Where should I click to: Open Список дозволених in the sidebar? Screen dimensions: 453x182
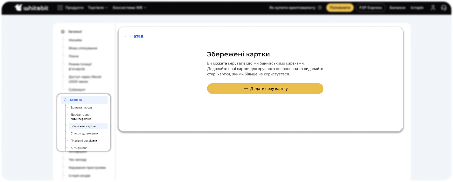click(x=84, y=134)
